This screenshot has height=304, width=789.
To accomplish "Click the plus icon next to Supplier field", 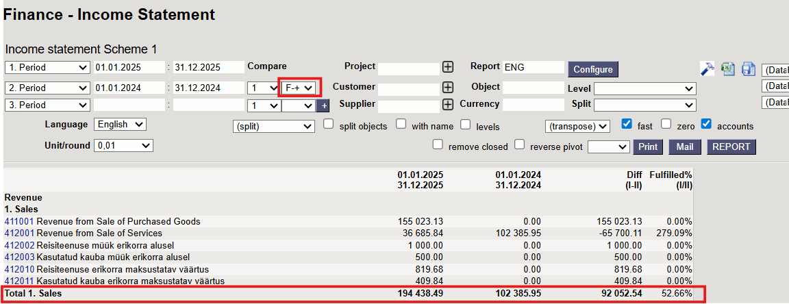I will coord(448,105).
